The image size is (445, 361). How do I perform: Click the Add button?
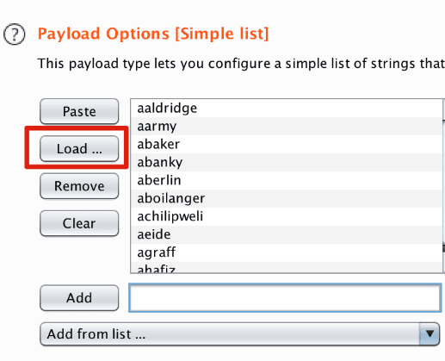79,298
